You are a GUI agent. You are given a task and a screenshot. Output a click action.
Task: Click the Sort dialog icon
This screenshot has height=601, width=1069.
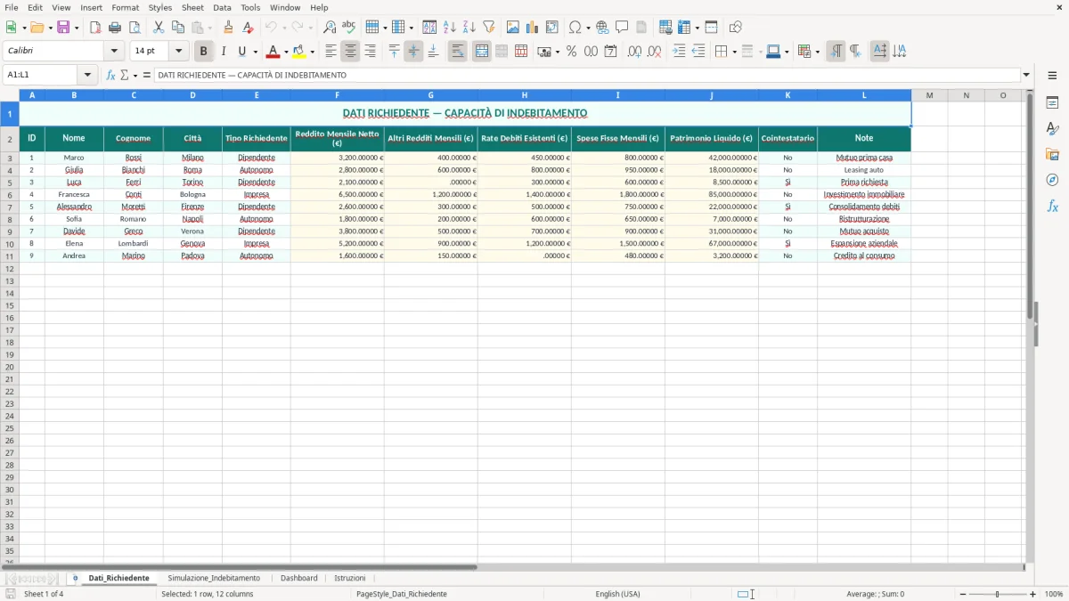click(429, 28)
